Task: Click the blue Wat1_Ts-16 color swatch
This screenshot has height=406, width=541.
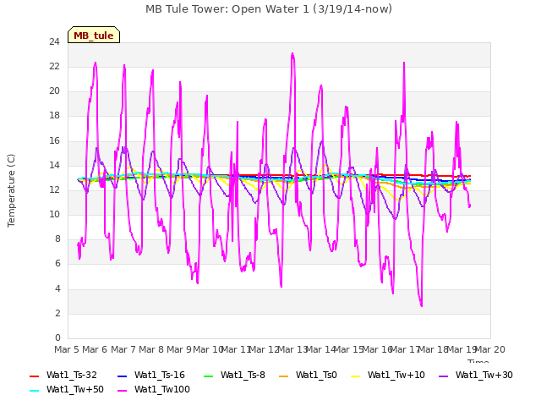Action: point(122,376)
